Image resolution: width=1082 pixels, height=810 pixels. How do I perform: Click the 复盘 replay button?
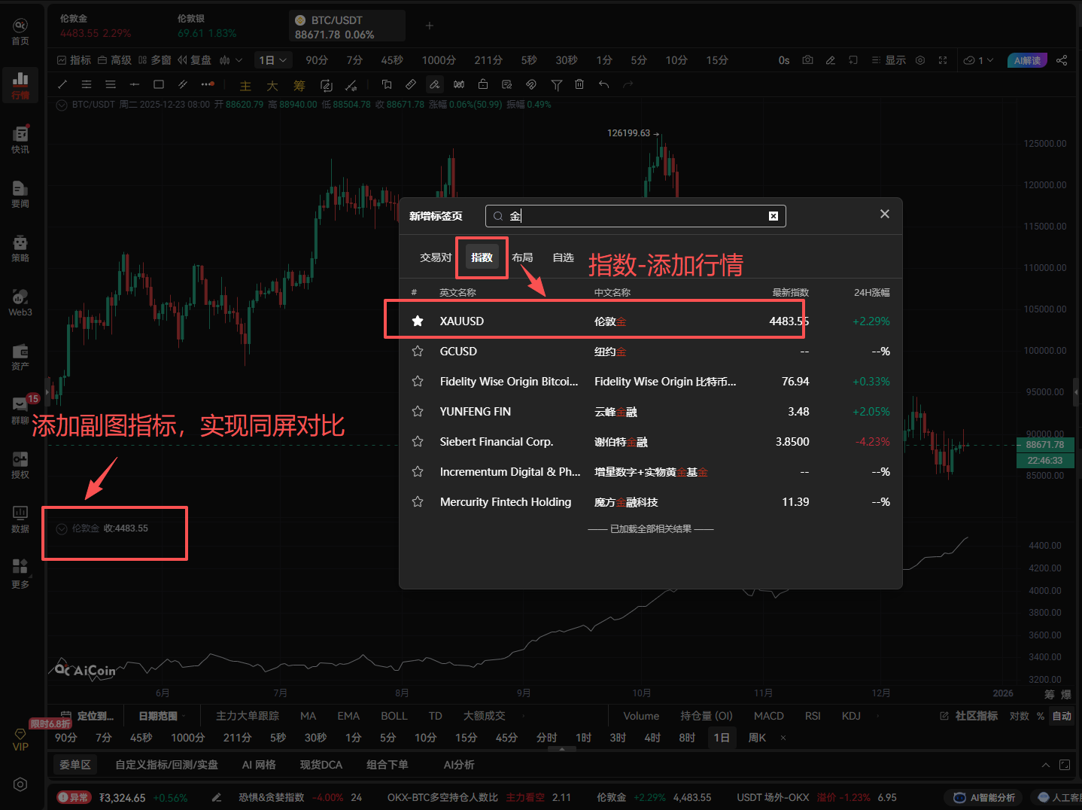tap(194, 60)
